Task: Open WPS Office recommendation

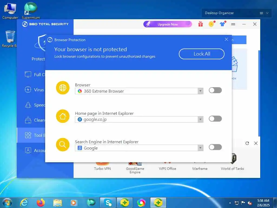Action: pyautogui.click(x=167, y=167)
